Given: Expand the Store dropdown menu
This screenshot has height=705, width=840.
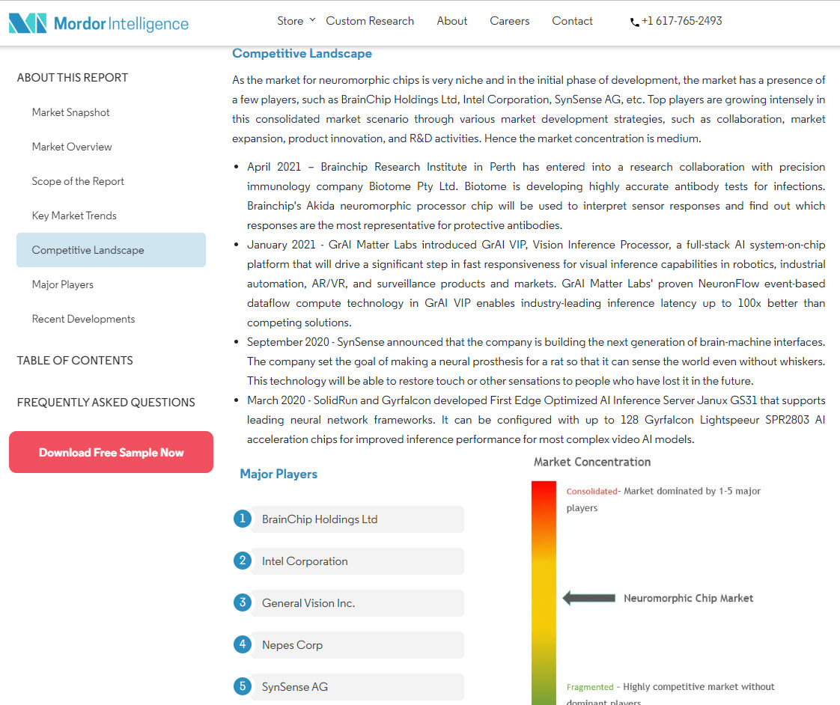Looking at the screenshot, I should (296, 21).
